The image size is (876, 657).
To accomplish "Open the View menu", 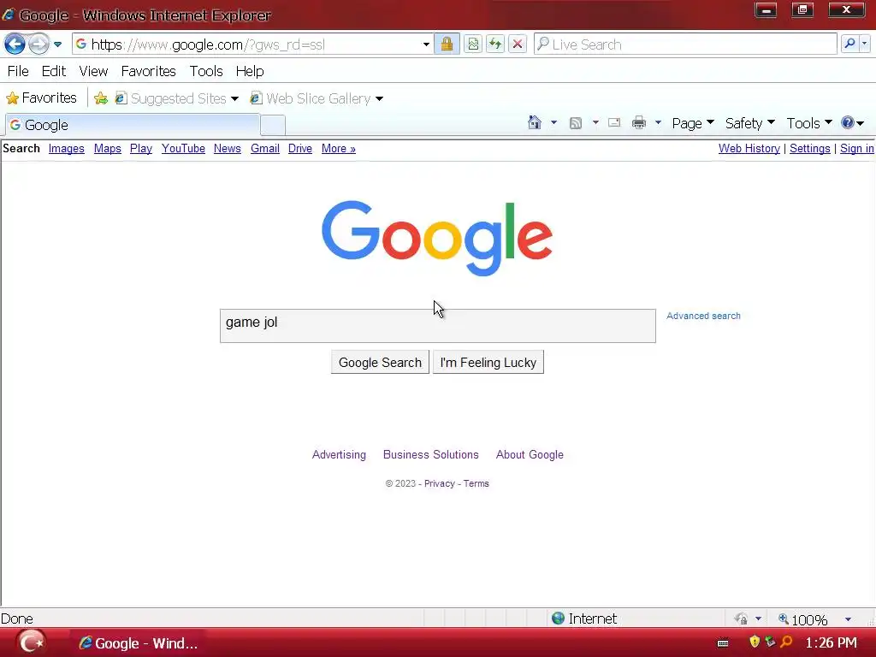I will coord(93,72).
